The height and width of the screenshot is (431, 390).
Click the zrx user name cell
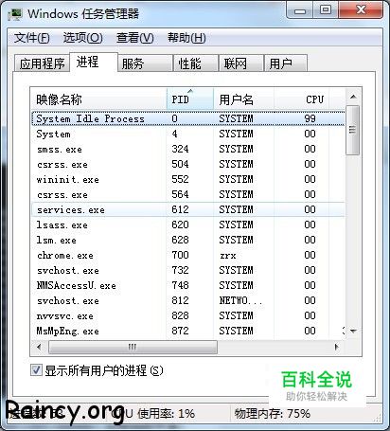[x=228, y=255]
